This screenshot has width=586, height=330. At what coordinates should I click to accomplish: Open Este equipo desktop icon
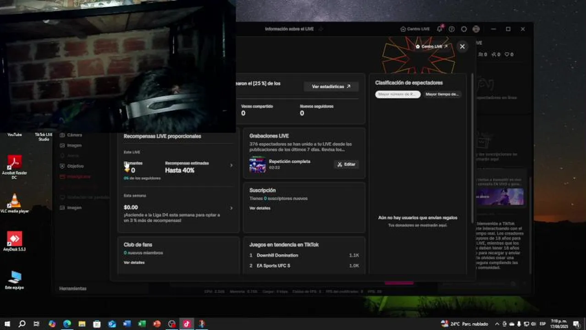[x=14, y=280]
